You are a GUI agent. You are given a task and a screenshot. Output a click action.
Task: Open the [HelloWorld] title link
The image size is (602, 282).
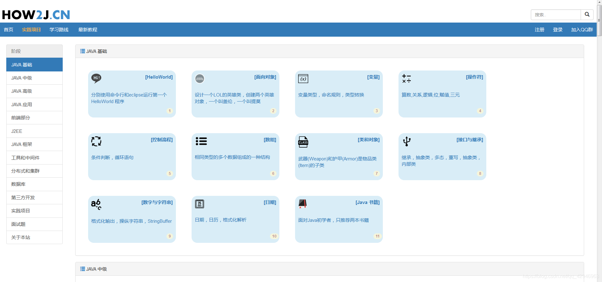tap(159, 77)
